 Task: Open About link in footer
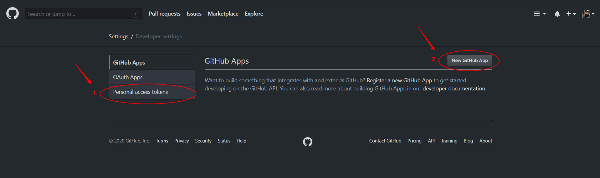[486, 141]
